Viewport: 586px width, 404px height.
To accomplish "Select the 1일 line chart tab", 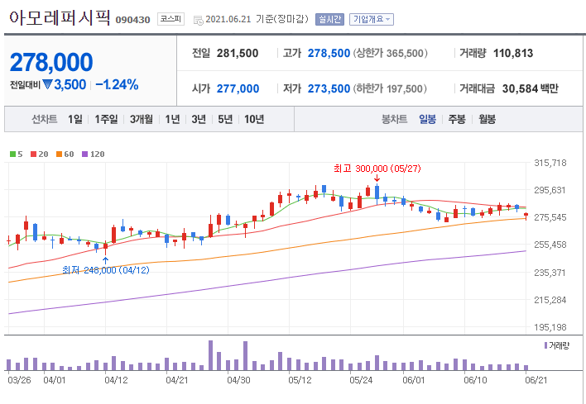I will (75, 119).
